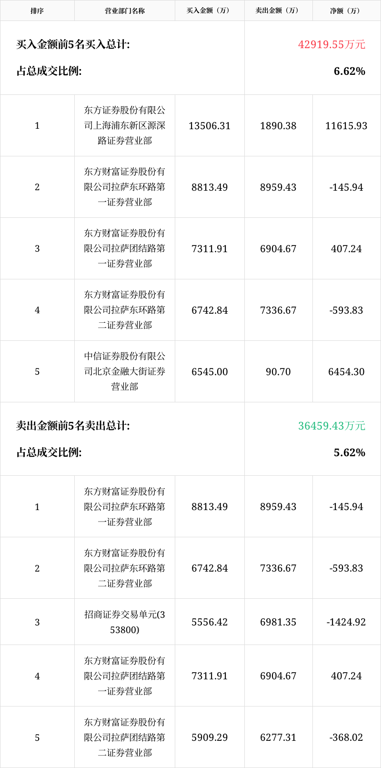This screenshot has width=381, height=768.
Task: Sort by the 卖出金额（万） header
Action: pos(278,10)
